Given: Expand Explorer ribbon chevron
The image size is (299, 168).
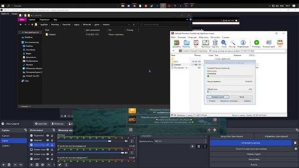Looking at the screenshot, I should [187, 20].
